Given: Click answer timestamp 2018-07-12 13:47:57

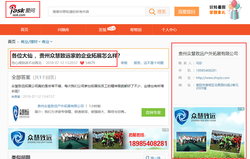Looking at the screenshot, I should coord(39,97).
